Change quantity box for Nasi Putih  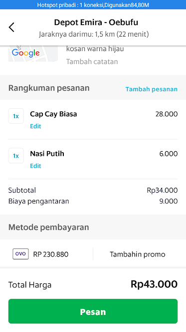[16, 156]
